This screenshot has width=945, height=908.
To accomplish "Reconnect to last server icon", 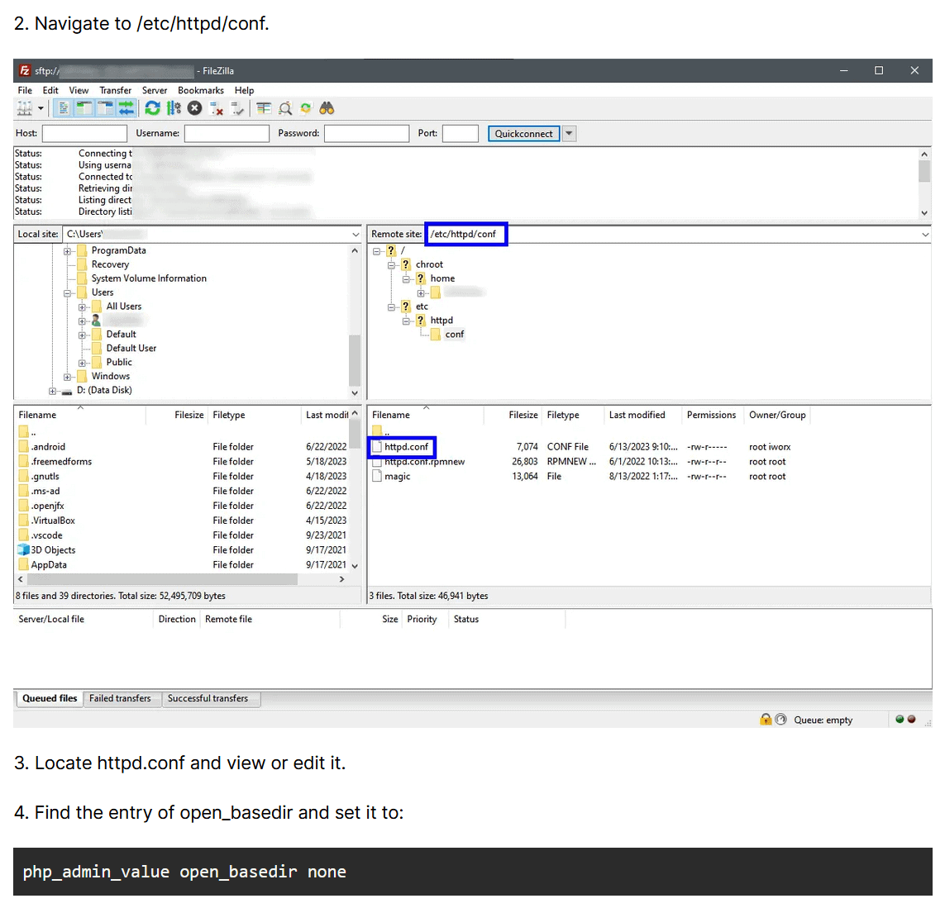I will point(237,108).
